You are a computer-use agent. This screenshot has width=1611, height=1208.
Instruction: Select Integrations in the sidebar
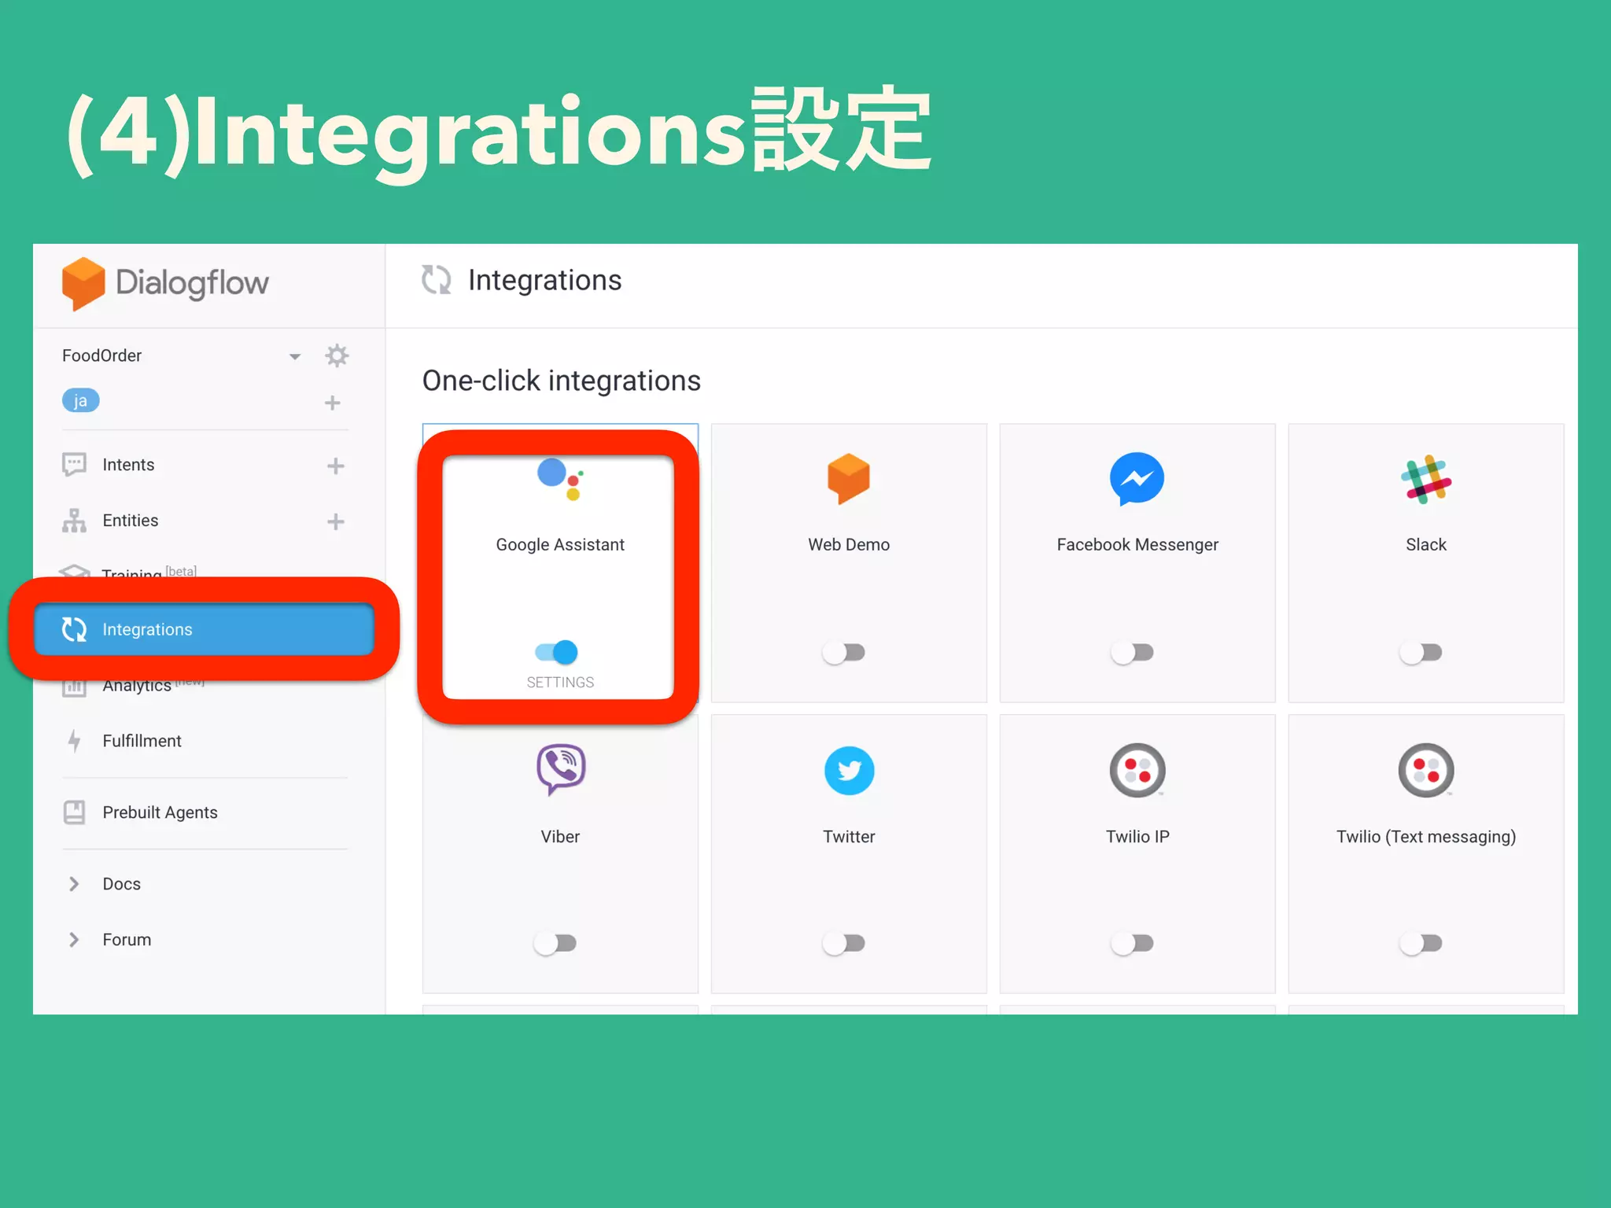coord(205,629)
